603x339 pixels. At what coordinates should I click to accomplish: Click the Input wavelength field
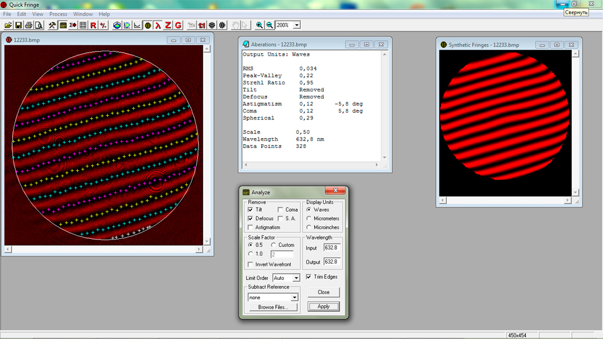point(332,248)
